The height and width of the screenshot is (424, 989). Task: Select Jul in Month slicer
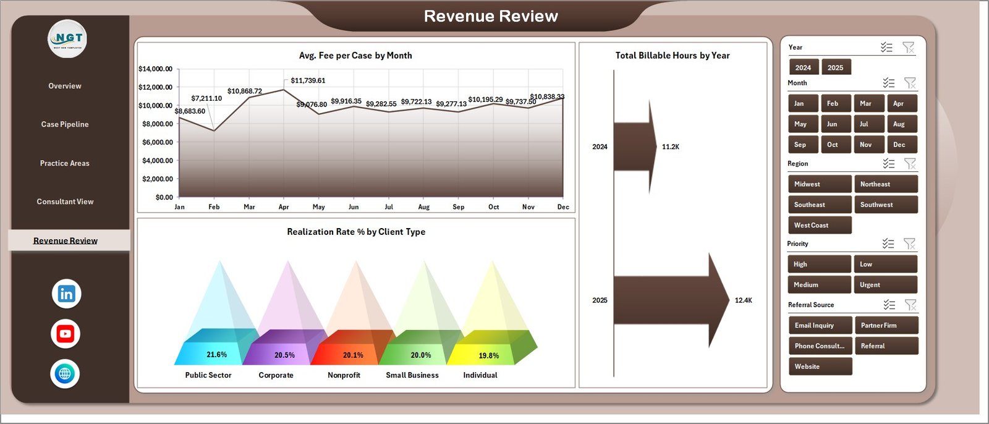pyautogui.click(x=869, y=124)
